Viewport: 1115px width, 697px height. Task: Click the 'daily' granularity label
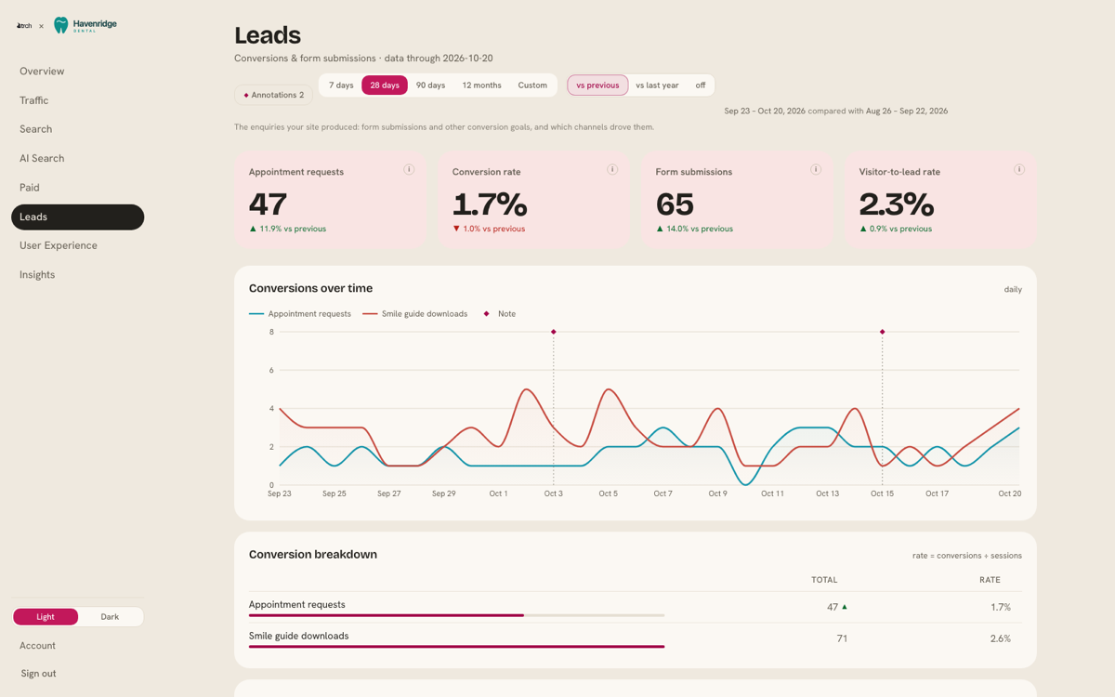(1013, 290)
